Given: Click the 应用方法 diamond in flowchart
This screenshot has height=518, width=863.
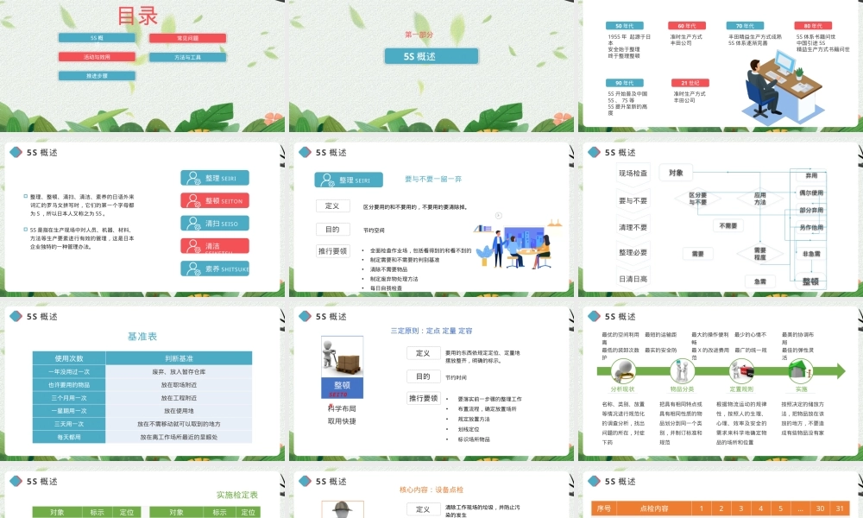Looking at the screenshot, I should [760, 199].
